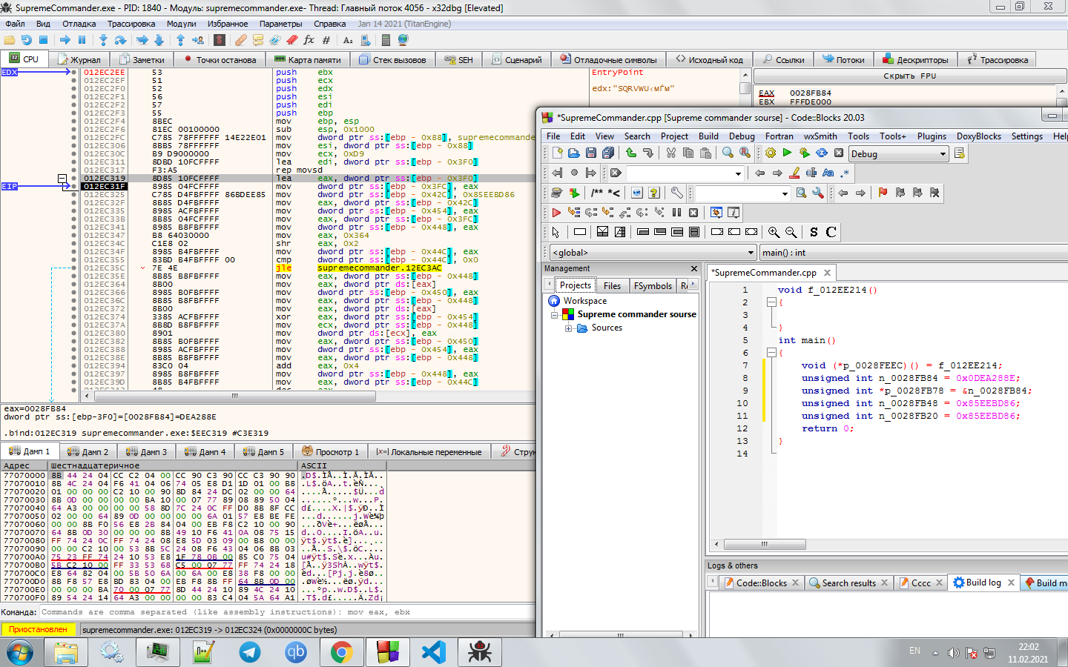
Task: Save file icon in Code::Blocks toolbar
Action: [x=591, y=153]
